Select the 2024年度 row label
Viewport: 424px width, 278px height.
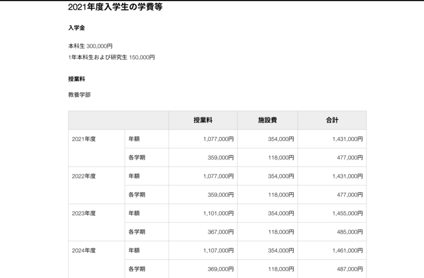click(84, 250)
